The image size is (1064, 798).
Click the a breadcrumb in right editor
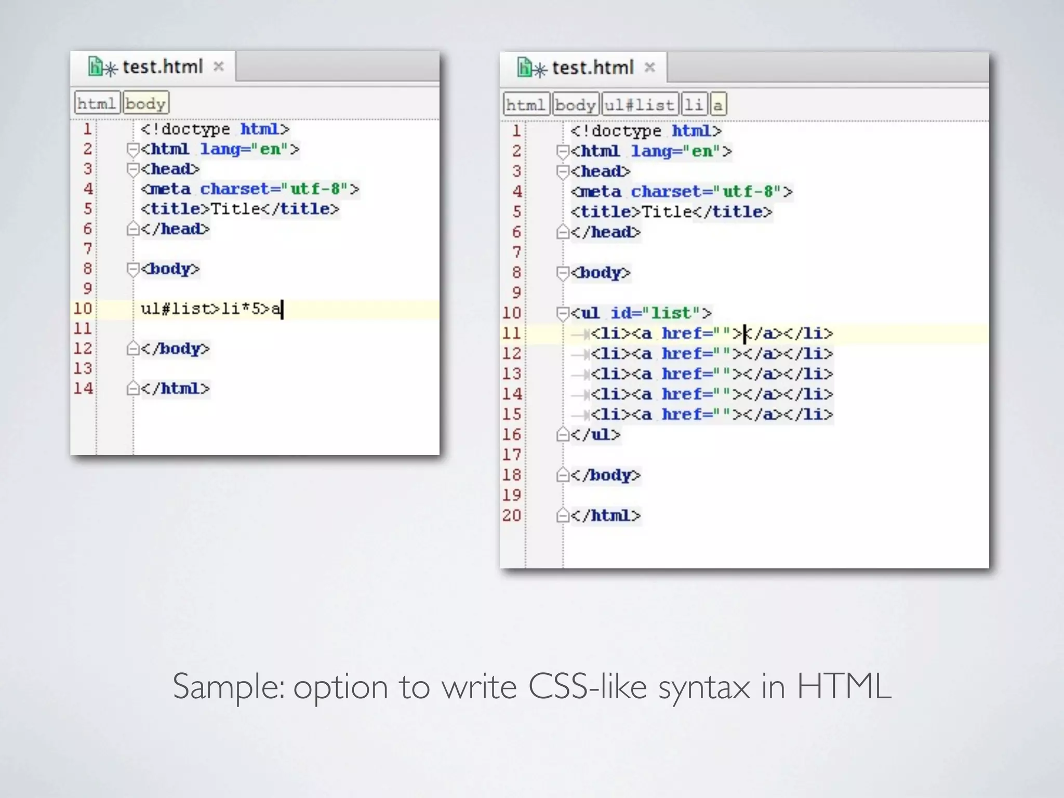point(719,105)
